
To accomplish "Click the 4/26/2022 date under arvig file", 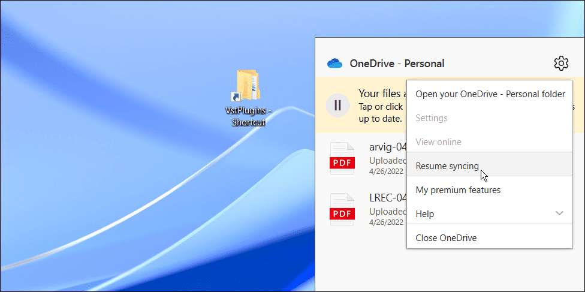I will [387, 171].
